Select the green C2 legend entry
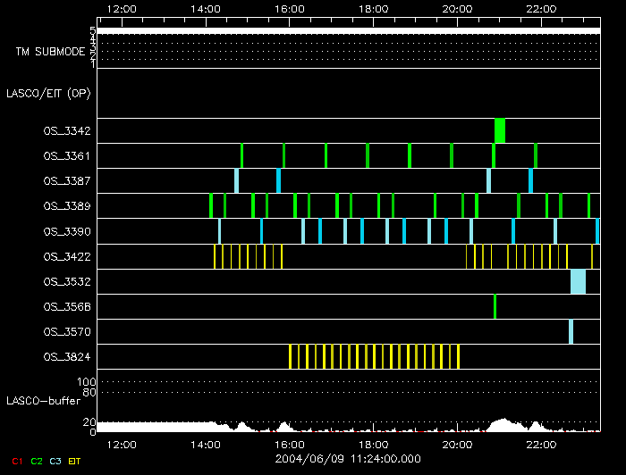The image size is (626, 475). 37,460
